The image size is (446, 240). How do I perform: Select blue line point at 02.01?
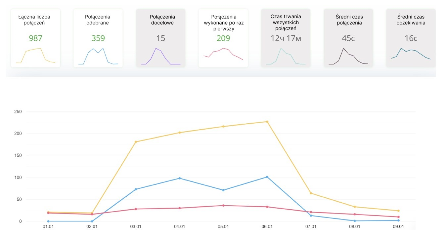pyautogui.click(x=92, y=221)
